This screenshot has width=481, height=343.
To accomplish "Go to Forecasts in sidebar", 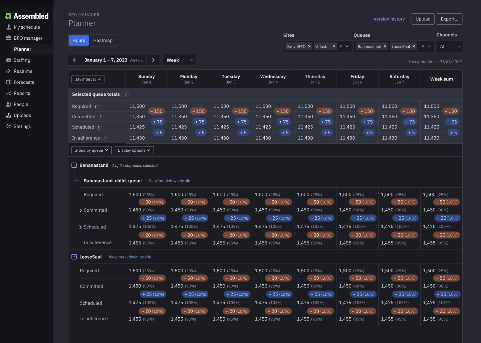I will (x=24, y=82).
